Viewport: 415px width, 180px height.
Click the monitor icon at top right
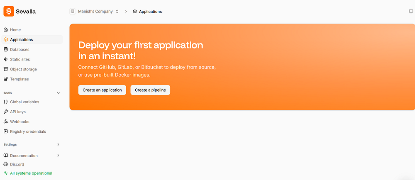(x=411, y=12)
